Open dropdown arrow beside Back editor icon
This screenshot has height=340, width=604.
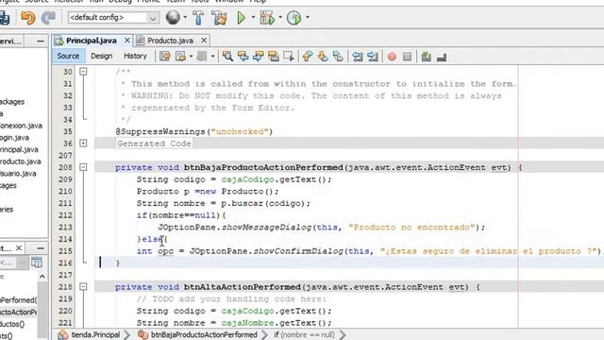click(x=191, y=57)
